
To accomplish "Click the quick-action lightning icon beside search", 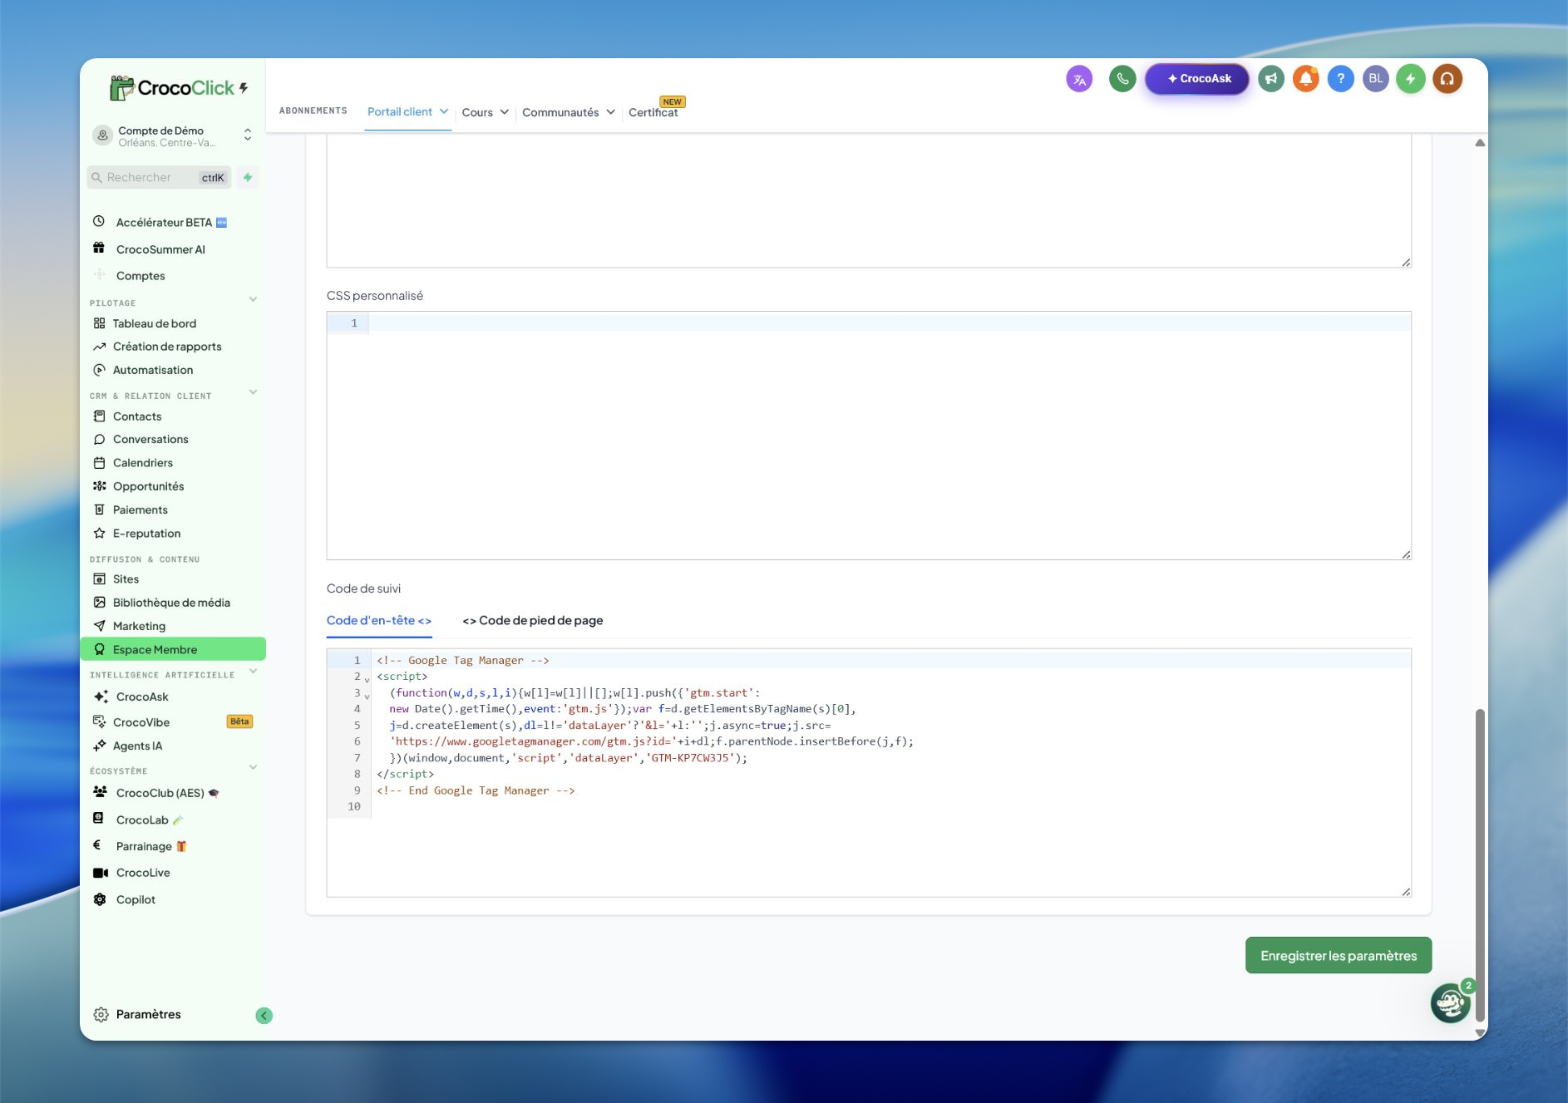I will 248,177.
